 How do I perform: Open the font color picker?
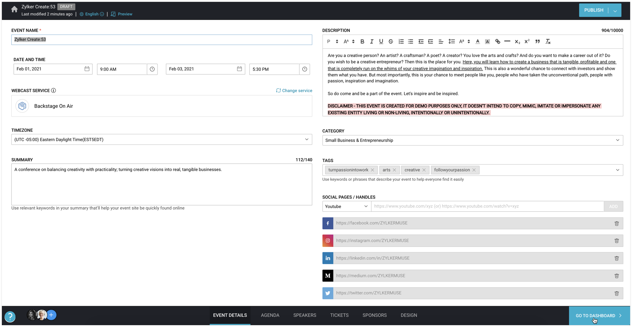click(x=477, y=42)
